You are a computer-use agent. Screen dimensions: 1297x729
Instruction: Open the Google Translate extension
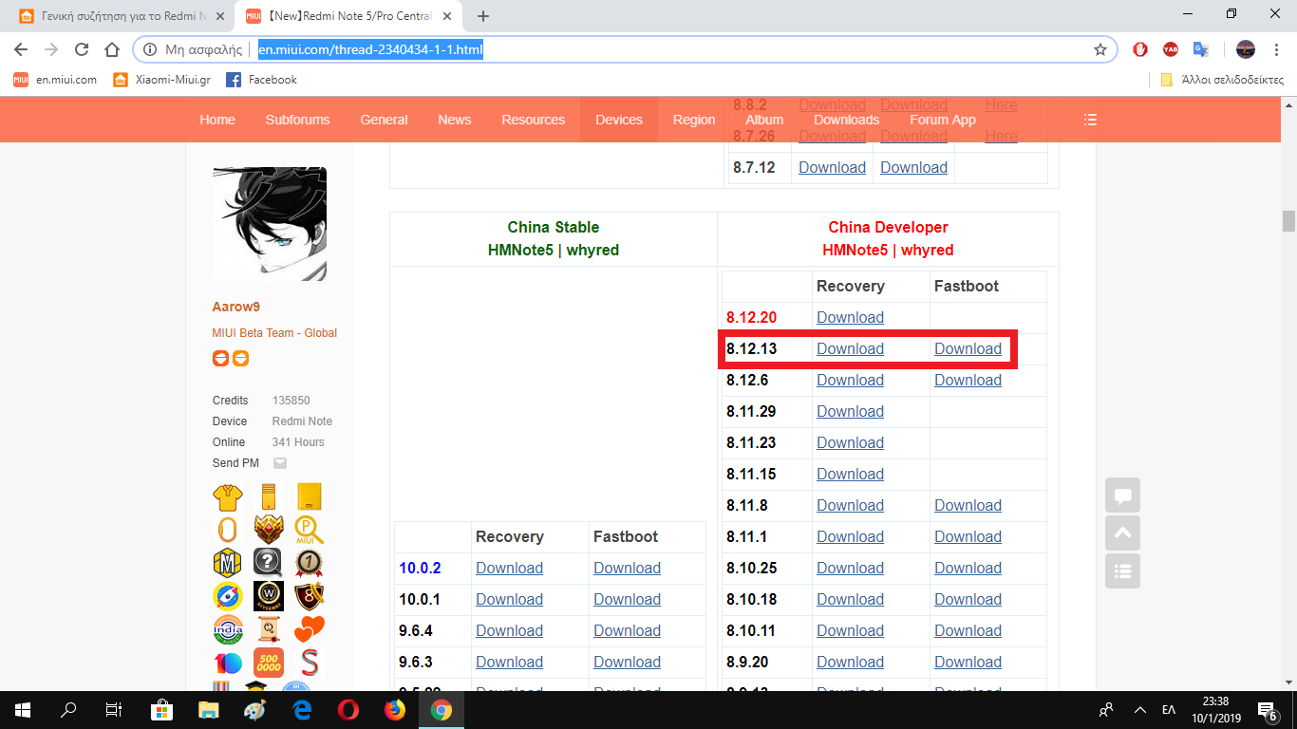1201,49
